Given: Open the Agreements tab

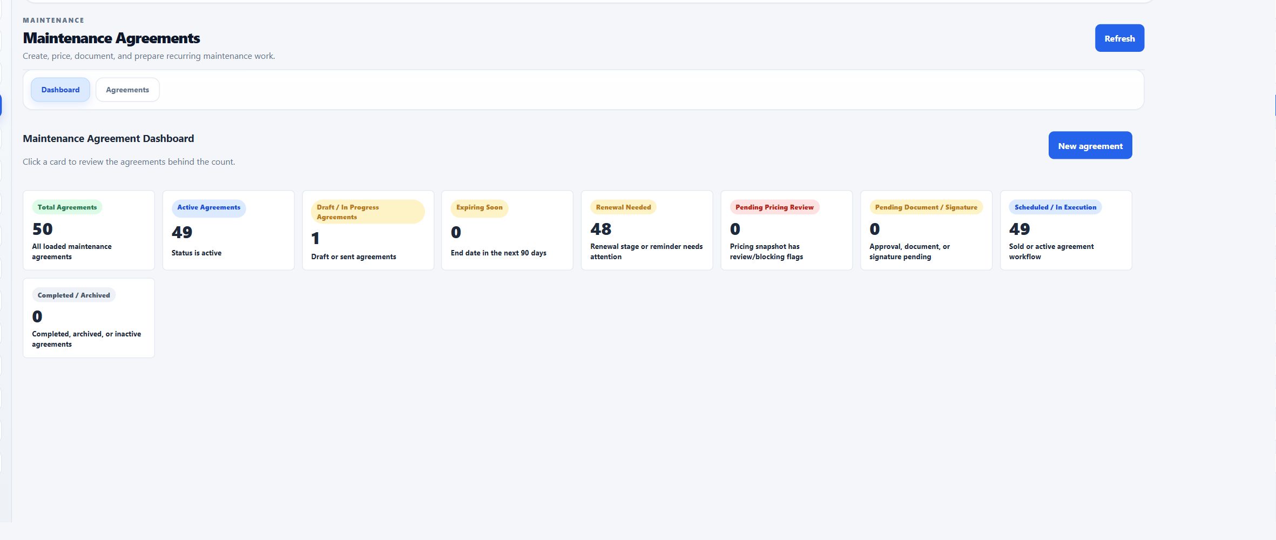Looking at the screenshot, I should (x=127, y=90).
